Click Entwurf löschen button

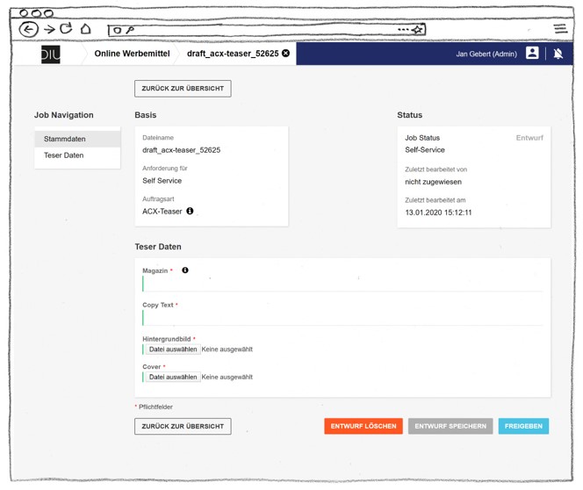coord(363,426)
